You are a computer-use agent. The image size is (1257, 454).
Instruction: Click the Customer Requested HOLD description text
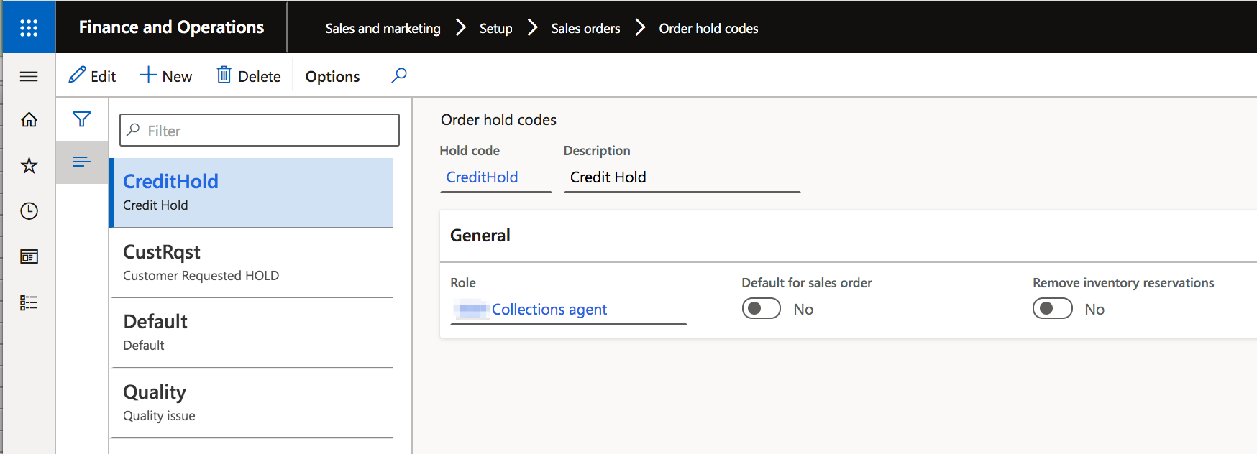[x=201, y=276]
